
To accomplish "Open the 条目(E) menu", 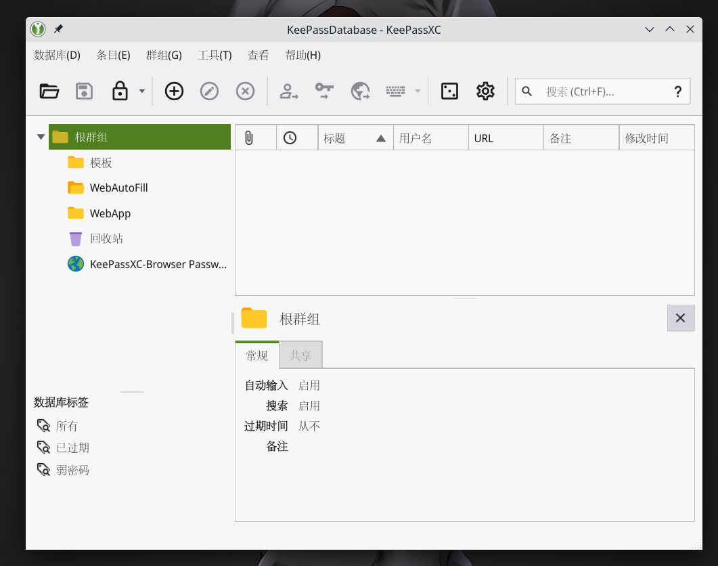I will (113, 56).
